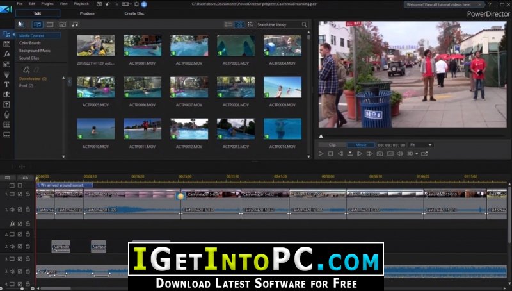
Task: Switch library to details list view
Action: pyautogui.click(x=228, y=24)
